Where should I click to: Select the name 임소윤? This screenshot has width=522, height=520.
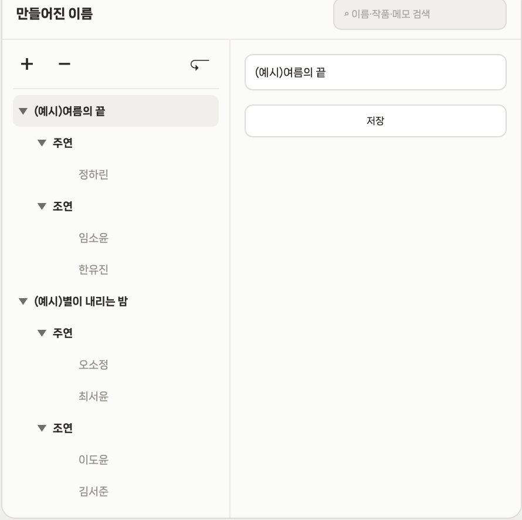click(x=93, y=238)
